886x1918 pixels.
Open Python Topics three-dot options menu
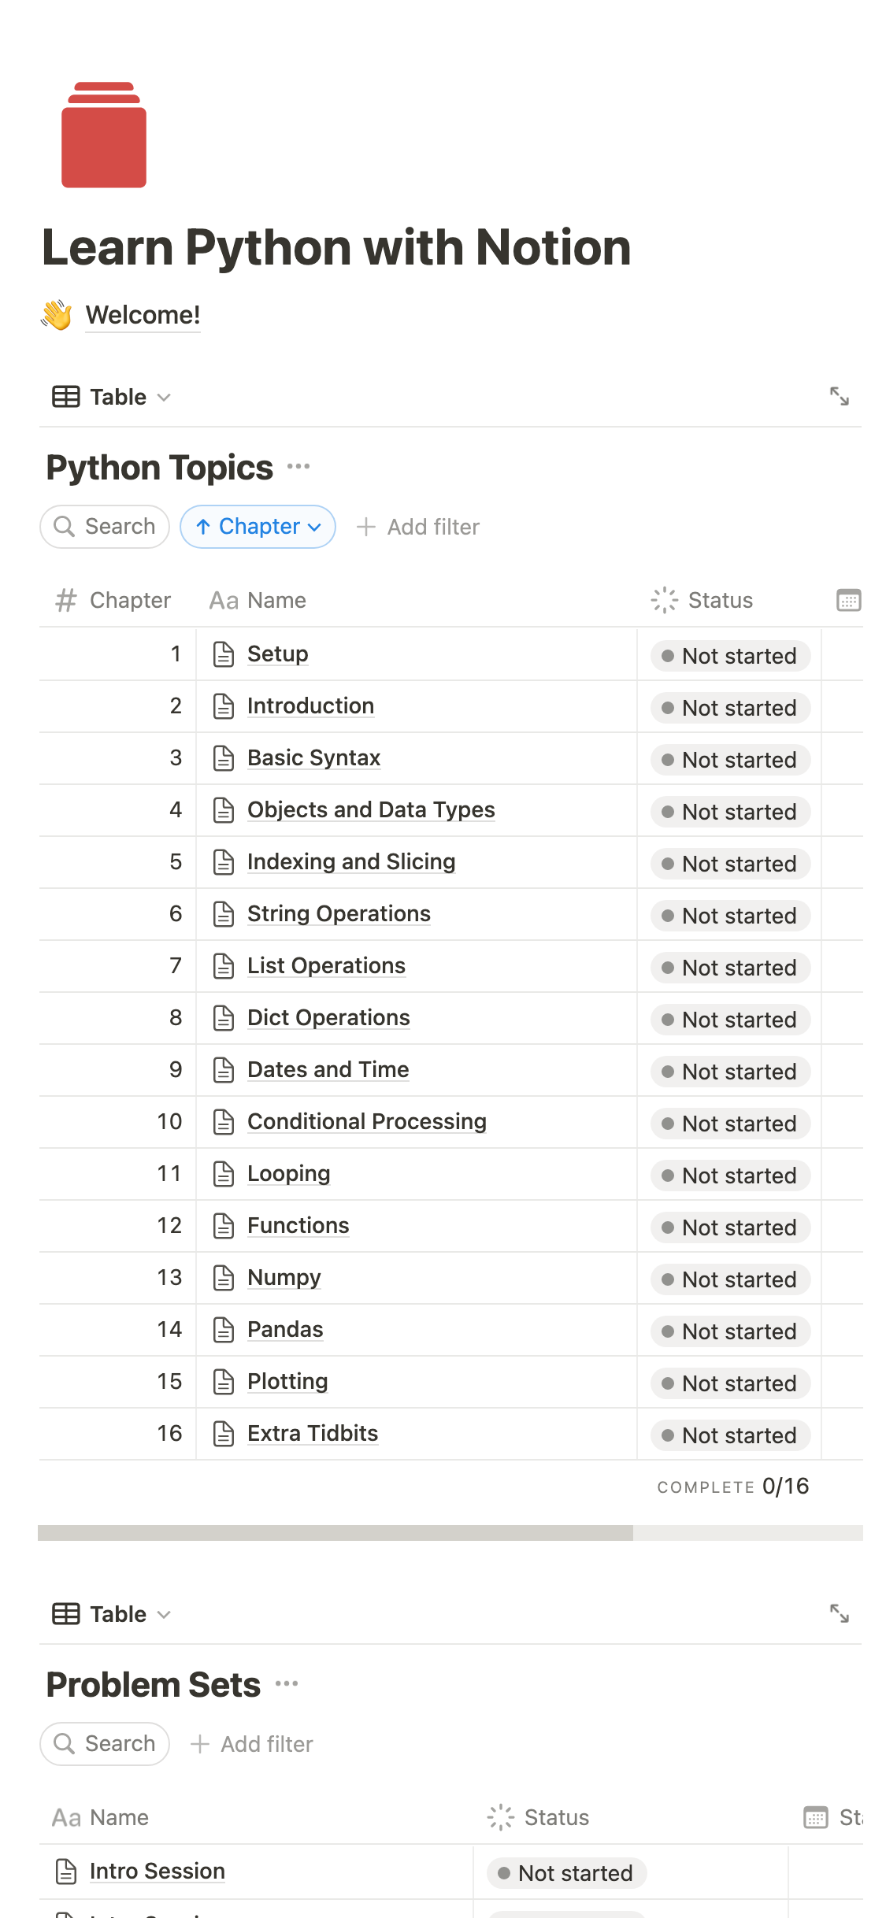[298, 467]
